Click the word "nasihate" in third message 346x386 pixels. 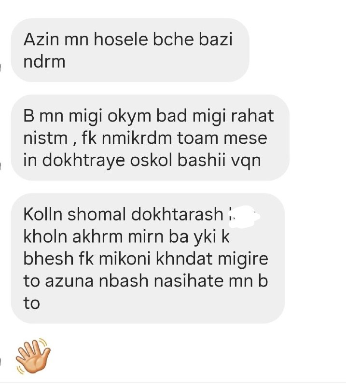[189, 281]
